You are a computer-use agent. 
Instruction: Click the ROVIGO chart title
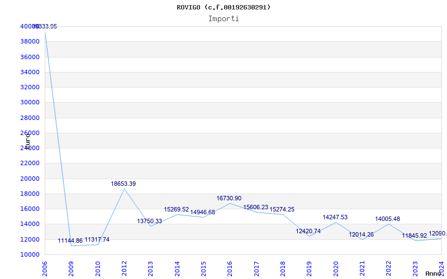pyautogui.click(x=223, y=7)
